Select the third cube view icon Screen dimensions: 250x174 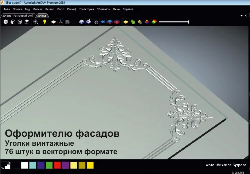[x=20, y=22]
